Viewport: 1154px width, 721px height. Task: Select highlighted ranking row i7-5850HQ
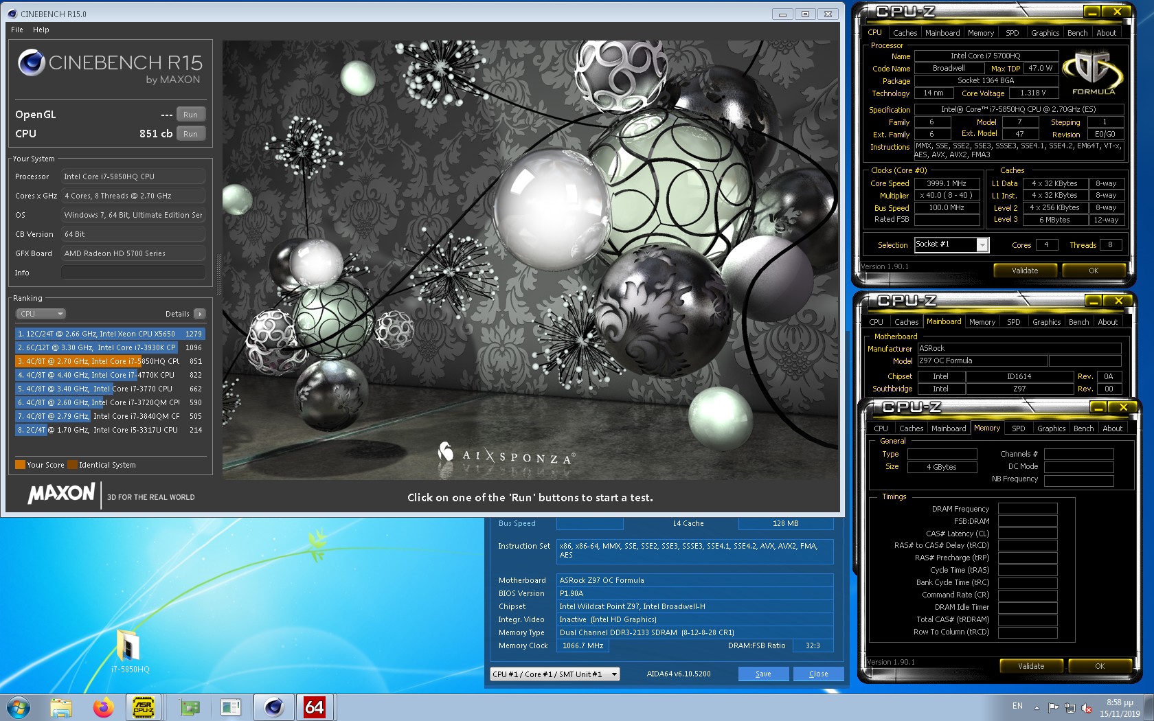coord(110,361)
